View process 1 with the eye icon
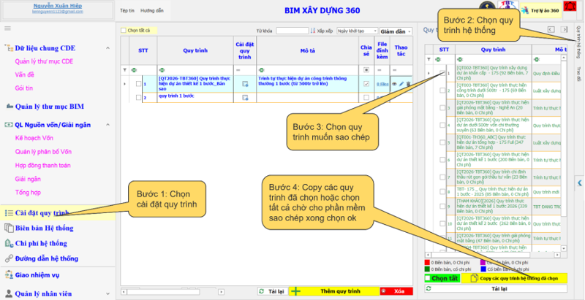The image size is (585, 300). tap(394, 84)
